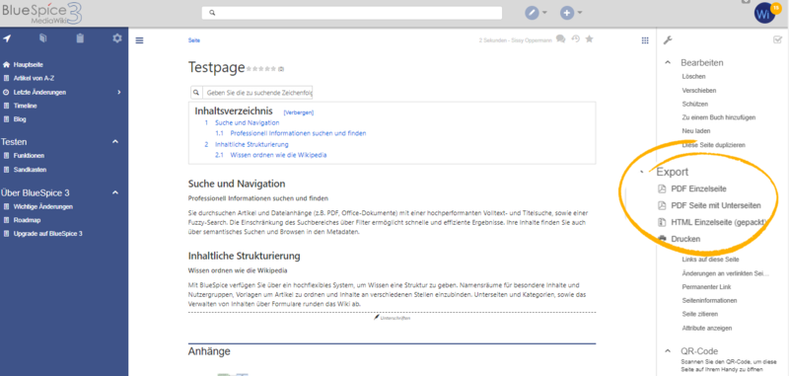This screenshot has height=376, width=789.
Task: Open the edit button dropdown arrow
Action: 544,13
